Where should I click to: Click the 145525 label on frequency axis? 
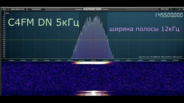[152, 60]
